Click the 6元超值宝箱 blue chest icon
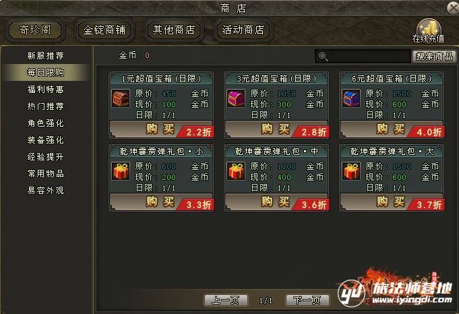This screenshot has width=459, height=314. (x=351, y=98)
